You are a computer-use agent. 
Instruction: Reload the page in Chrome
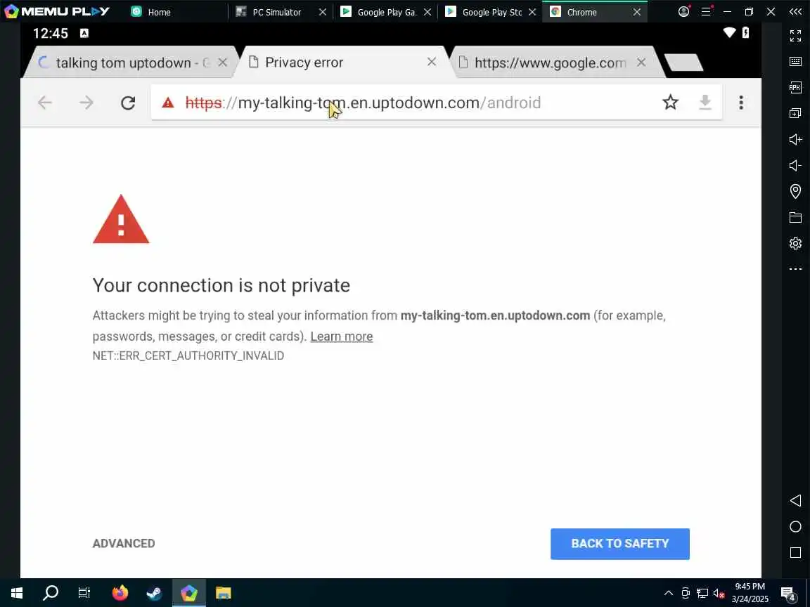click(x=128, y=103)
